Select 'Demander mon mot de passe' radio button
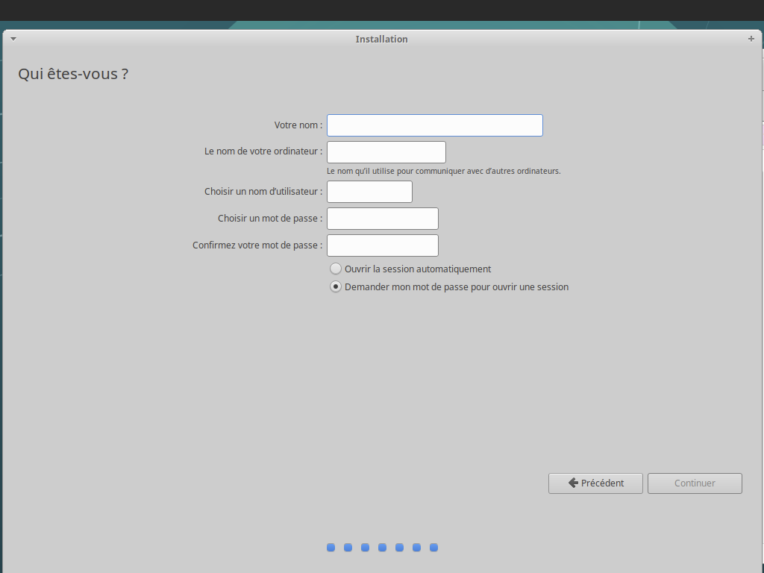The image size is (764, 573). point(336,286)
